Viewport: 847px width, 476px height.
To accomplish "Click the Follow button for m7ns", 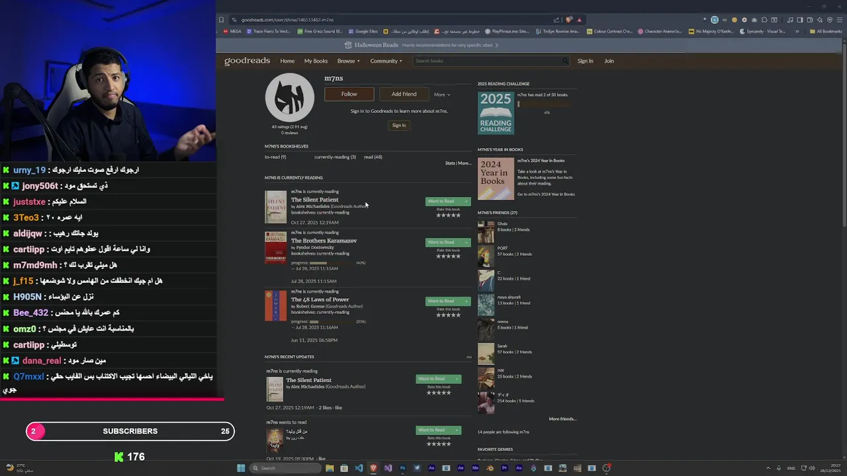I will [x=349, y=94].
